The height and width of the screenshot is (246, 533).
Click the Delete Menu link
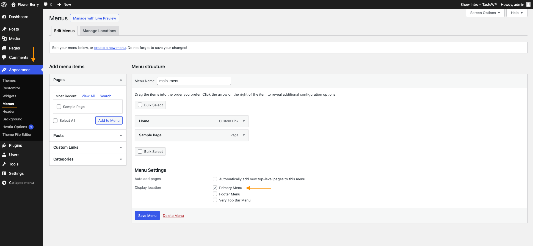173,215
